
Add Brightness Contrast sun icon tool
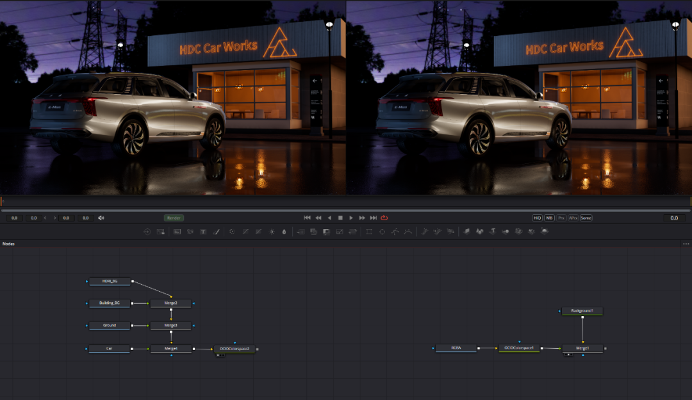pyautogui.click(x=272, y=232)
